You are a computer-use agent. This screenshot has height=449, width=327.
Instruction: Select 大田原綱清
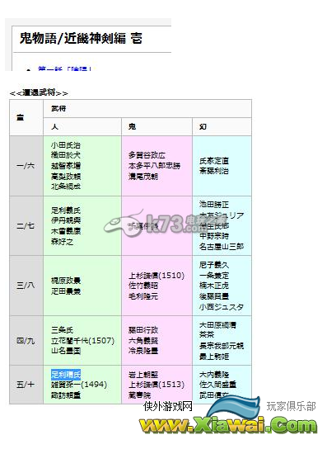[x=217, y=324]
